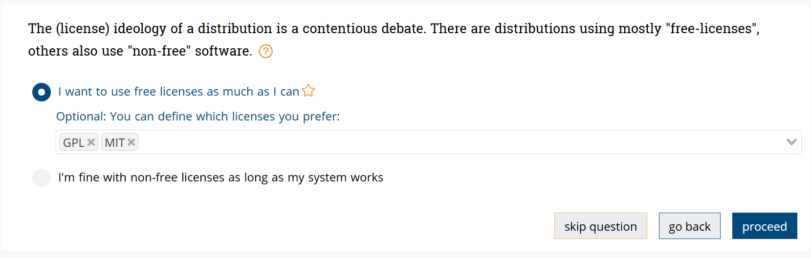Click empty space in the license selection field
811x258 pixels.
click(440, 142)
